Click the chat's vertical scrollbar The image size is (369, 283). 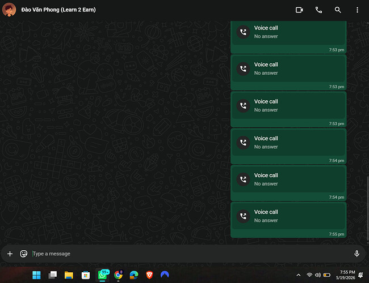coord(368,208)
